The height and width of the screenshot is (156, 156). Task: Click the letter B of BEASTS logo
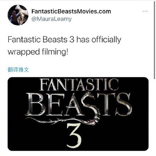pos(35,104)
